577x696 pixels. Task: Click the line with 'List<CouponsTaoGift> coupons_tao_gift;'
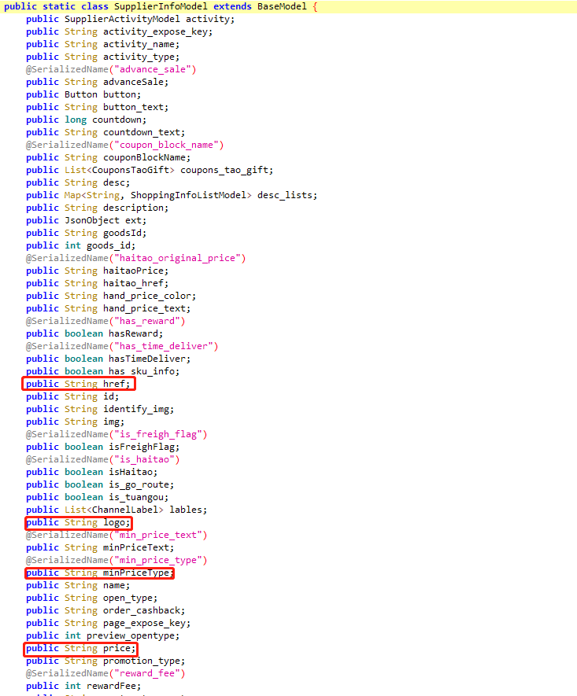point(150,170)
